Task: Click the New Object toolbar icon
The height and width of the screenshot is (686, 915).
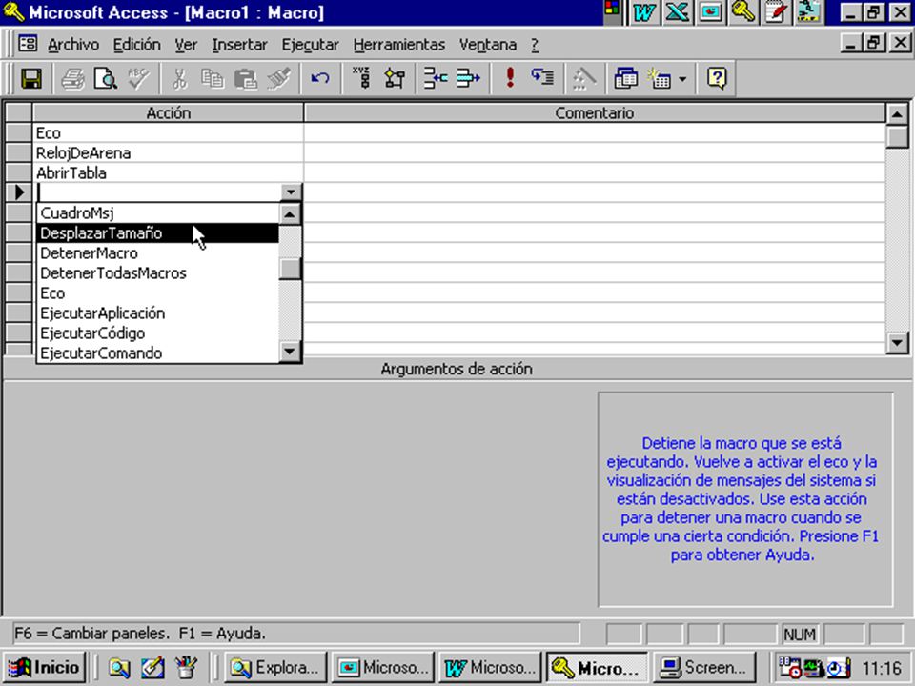Action: pyautogui.click(x=660, y=78)
